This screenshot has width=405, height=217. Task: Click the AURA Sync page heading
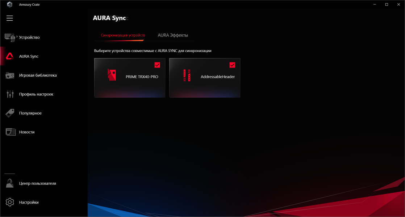(109, 18)
